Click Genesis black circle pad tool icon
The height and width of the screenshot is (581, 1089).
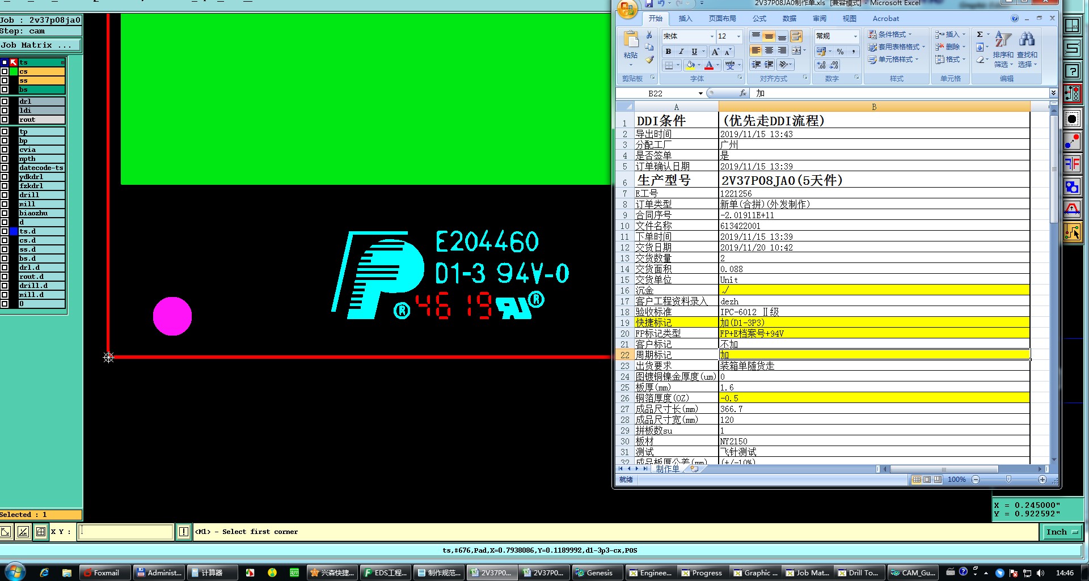(1072, 119)
